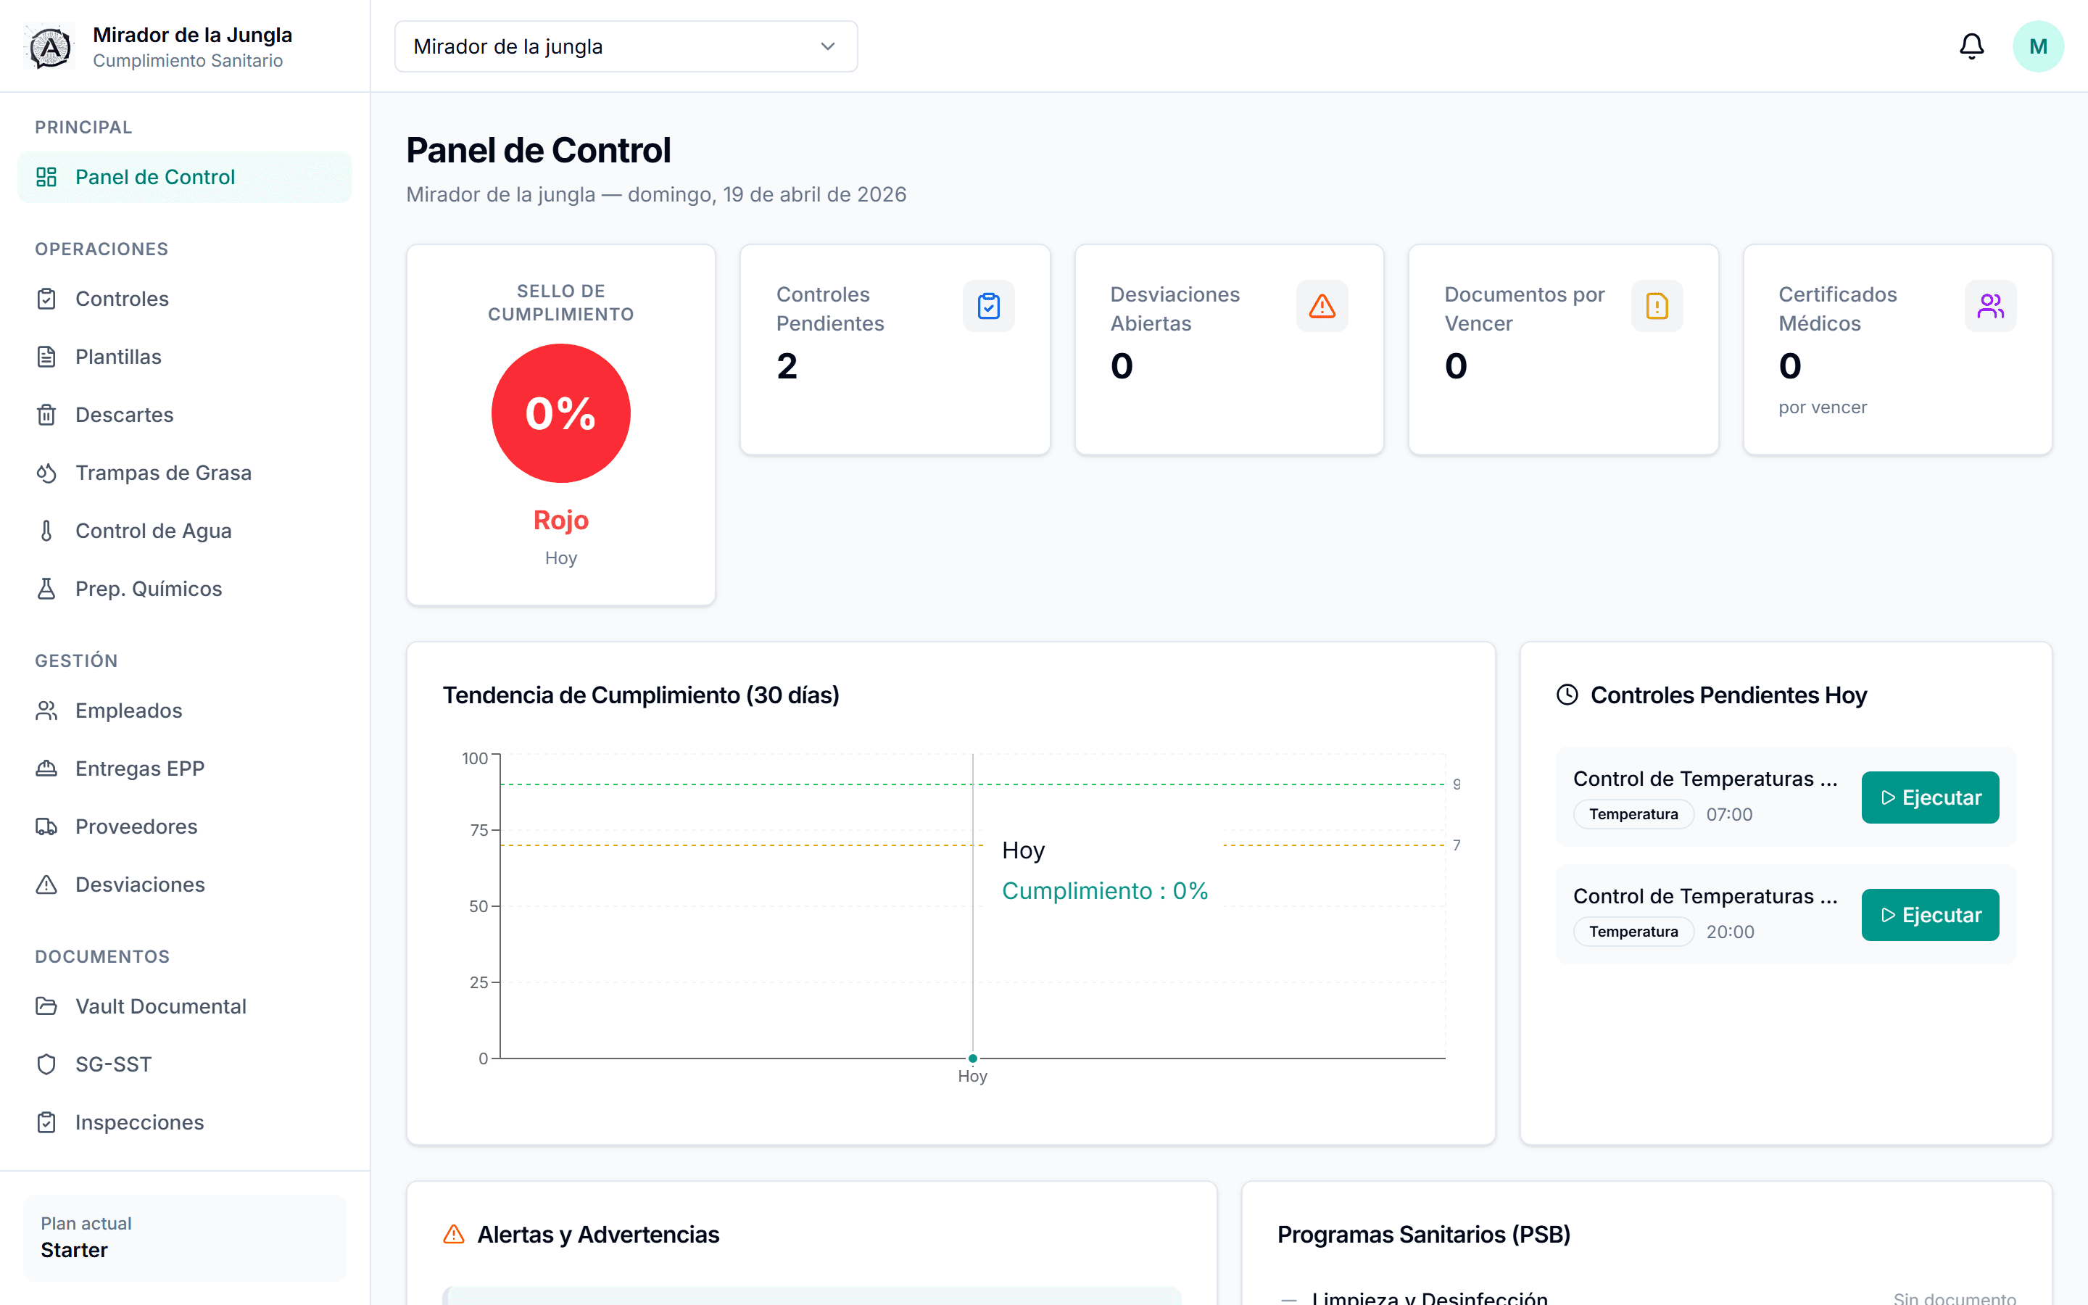Click the Control de Agua thermometer icon
Screen dimensions: 2088x1305
pyautogui.click(x=46, y=531)
